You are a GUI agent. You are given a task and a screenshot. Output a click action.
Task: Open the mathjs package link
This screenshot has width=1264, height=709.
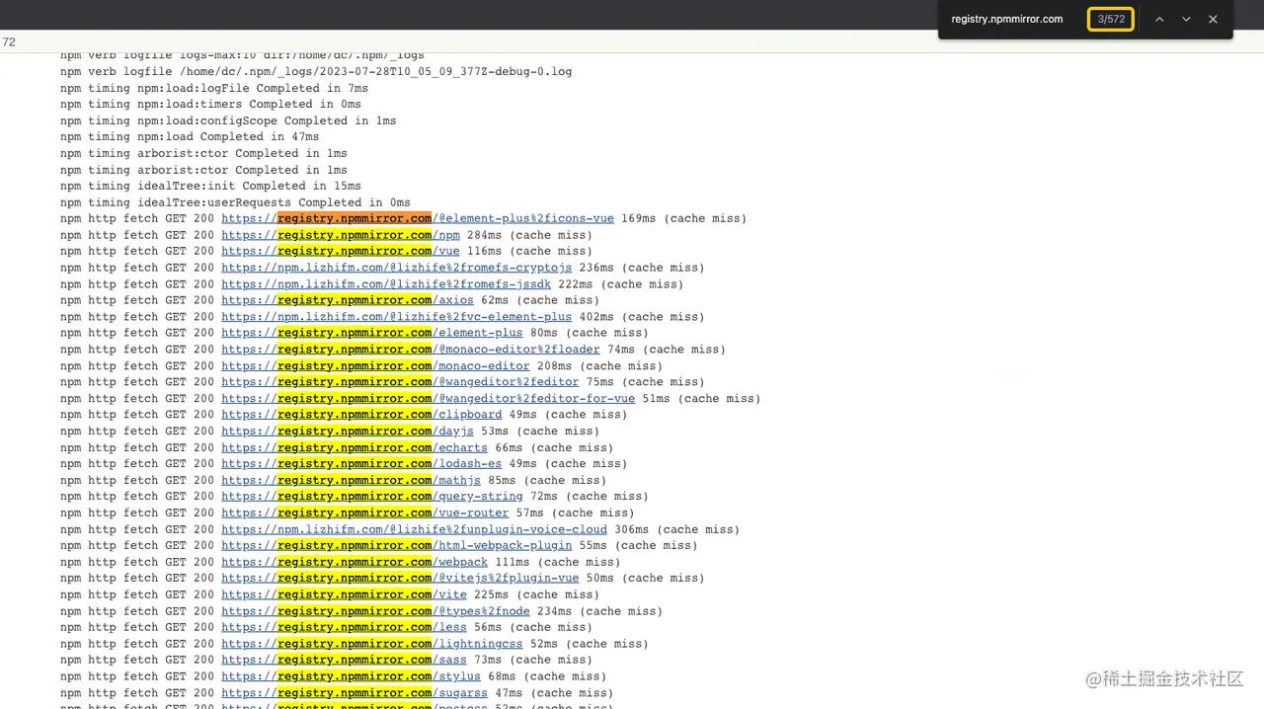click(351, 480)
